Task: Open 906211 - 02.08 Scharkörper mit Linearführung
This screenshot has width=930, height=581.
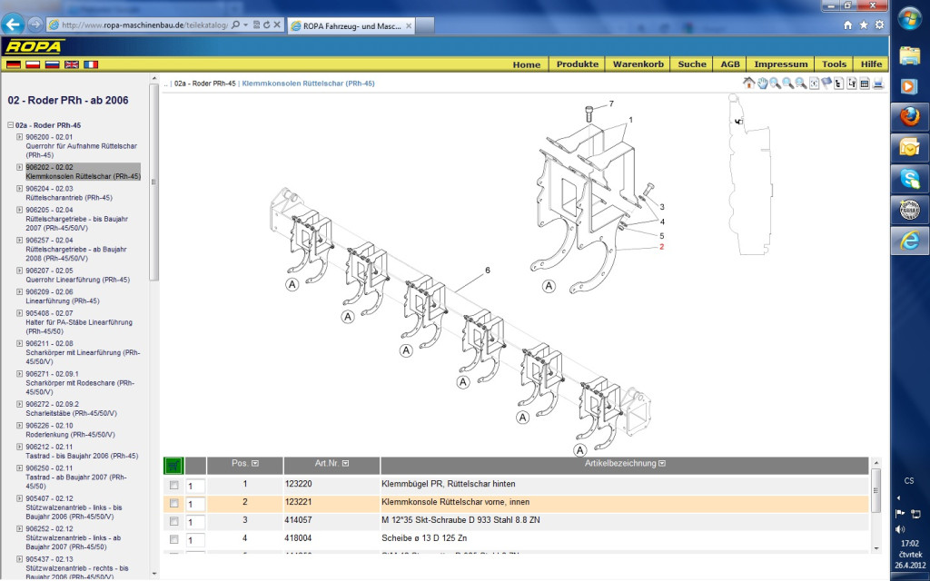Action: pos(83,352)
